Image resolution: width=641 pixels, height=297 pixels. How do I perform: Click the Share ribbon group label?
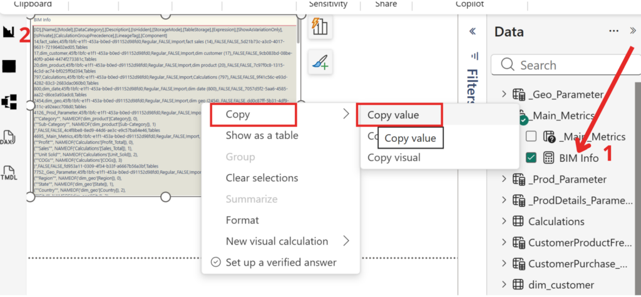coord(386,4)
